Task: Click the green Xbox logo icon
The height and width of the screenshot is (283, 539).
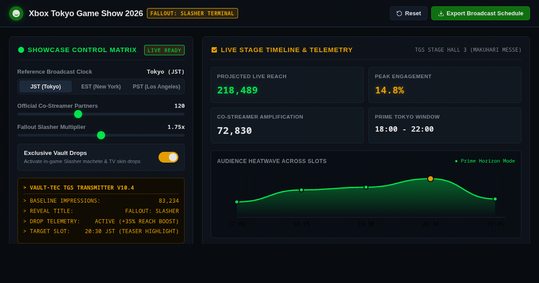Action: [x=16, y=13]
